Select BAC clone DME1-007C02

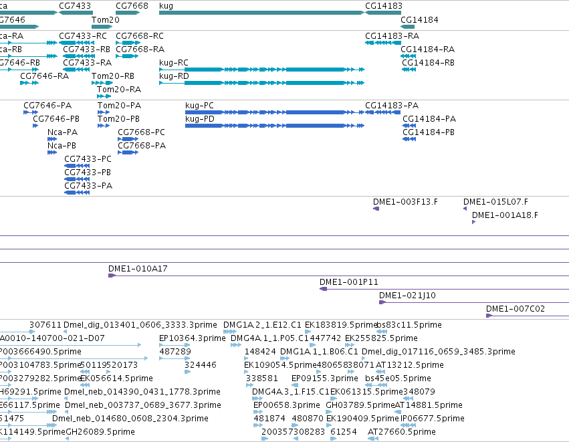pyautogui.click(x=528, y=316)
